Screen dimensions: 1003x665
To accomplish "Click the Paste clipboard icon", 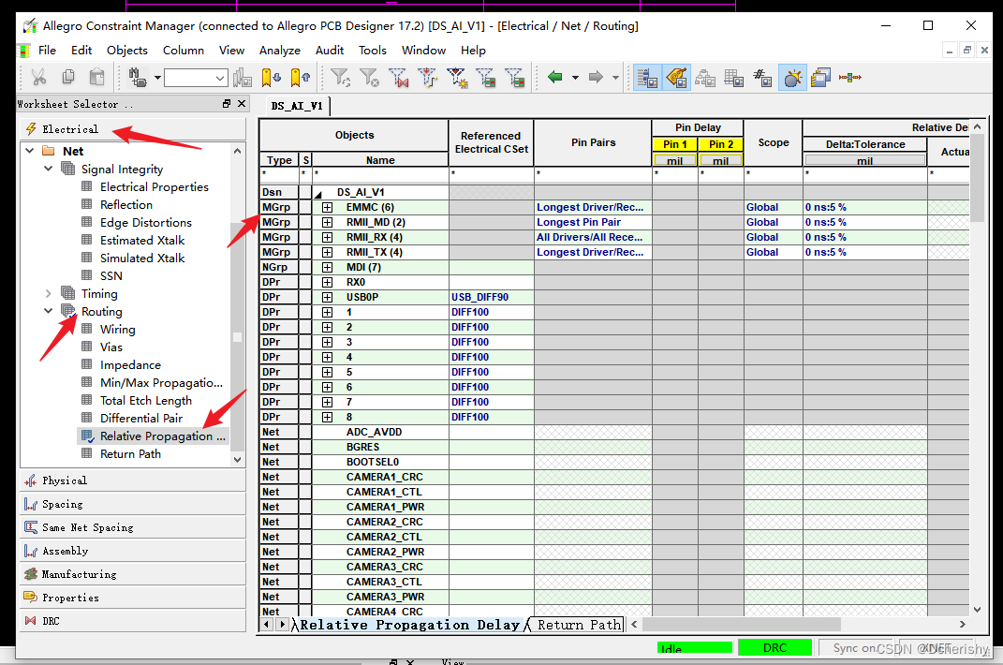I will [x=96, y=78].
